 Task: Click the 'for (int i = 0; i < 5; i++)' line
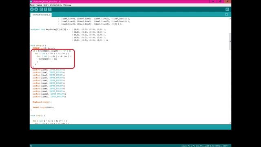[52, 53]
